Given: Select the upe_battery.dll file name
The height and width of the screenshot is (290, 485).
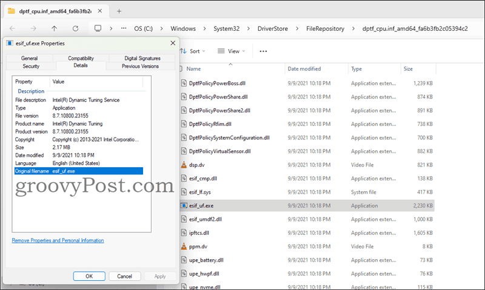Looking at the screenshot, I should click(x=206, y=260).
